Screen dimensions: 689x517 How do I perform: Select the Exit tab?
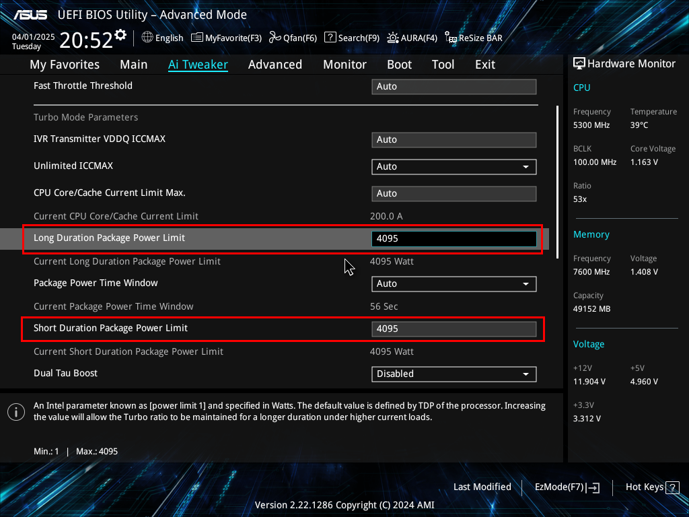pyautogui.click(x=485, y=65)
